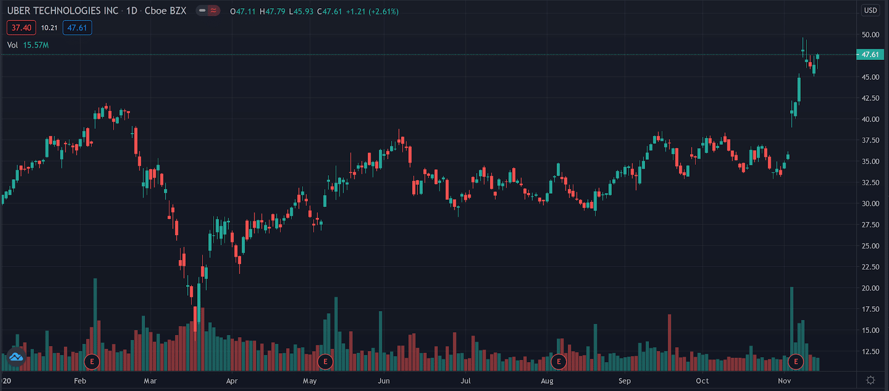This screenshot has height=391, width=889.
Task: Click the red delayed-data approx symbol icon
Action: coord(213,11)
